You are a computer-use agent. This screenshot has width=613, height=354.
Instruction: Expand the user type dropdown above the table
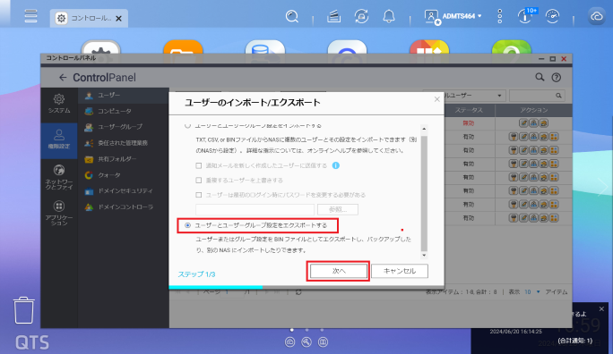click(x=474, y=96)
